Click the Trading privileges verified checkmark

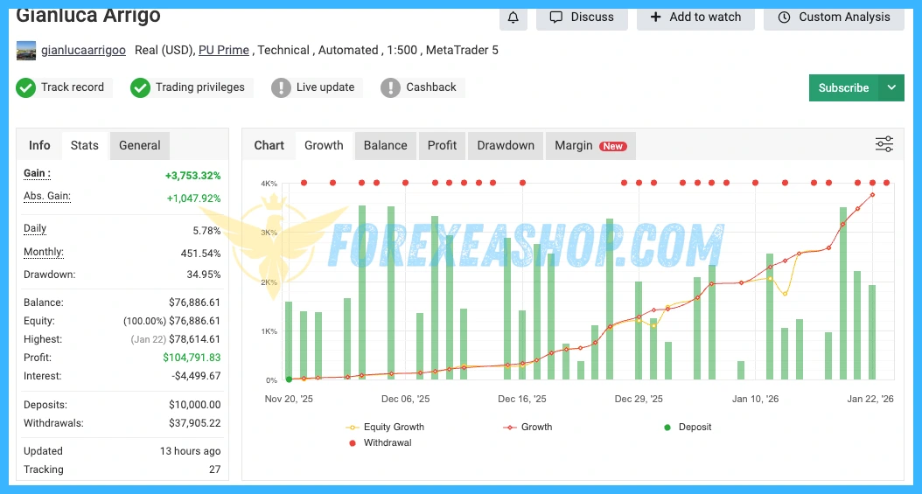coord(140,87)
